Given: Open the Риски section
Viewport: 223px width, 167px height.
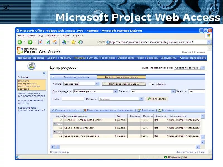Looking at the screenshot, I should 140,58.
